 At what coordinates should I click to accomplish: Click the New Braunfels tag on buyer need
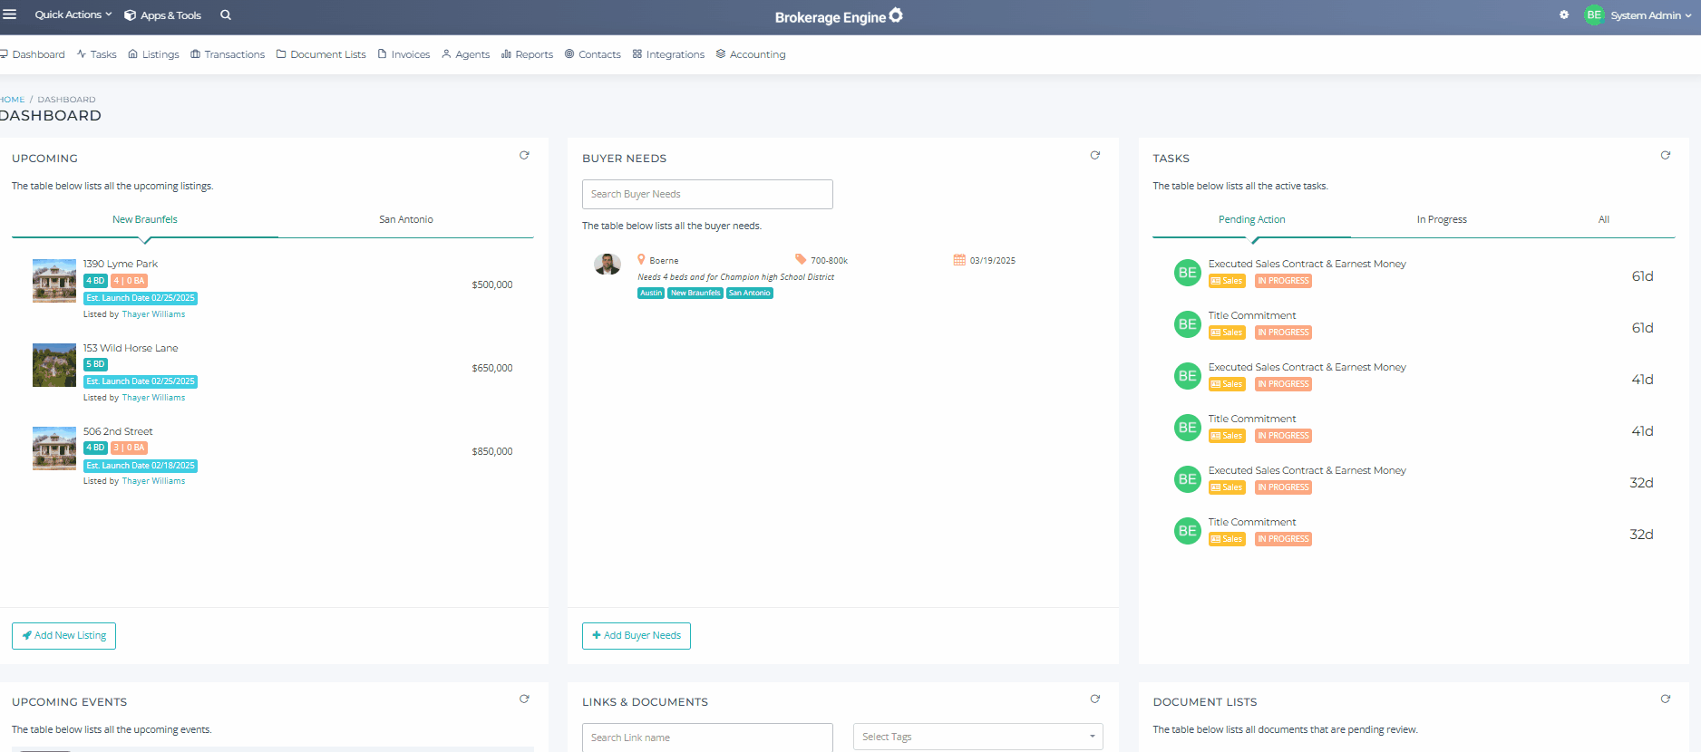click(x=695, y=293)
